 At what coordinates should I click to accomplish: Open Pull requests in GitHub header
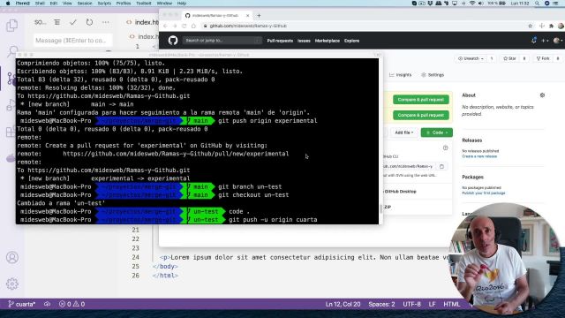[280, 41]
